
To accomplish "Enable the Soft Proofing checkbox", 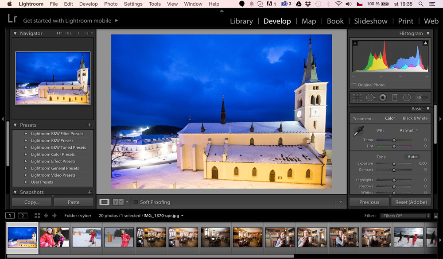I will [136, 202].
